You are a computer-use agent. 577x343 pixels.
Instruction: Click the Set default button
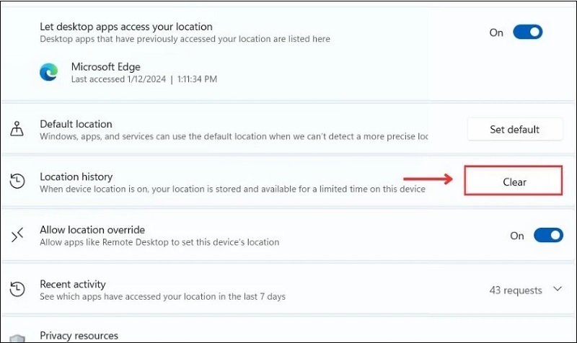[x=514, y=130]
